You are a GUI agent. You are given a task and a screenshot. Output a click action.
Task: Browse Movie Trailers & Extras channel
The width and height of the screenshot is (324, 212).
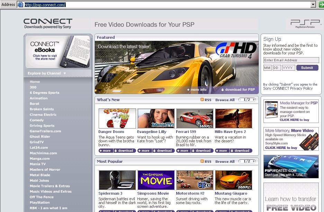pos(49,186)
